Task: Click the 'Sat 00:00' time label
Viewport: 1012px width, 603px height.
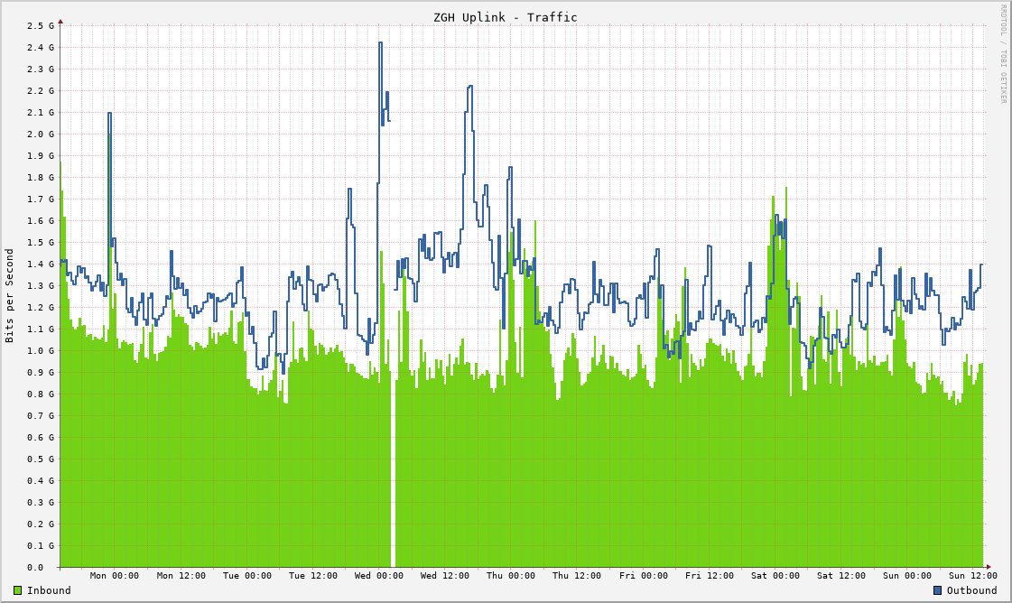Action: (775, 575)
